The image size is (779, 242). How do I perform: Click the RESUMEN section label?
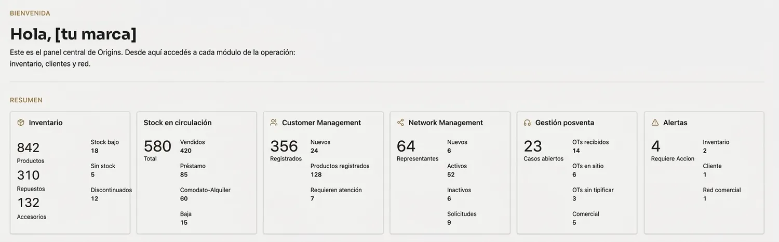pyautogui.click(x=26, y=100)
